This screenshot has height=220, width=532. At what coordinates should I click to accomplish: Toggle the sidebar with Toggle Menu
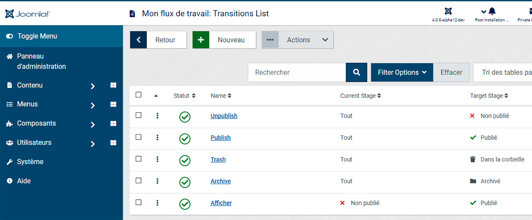coord(61,36)
